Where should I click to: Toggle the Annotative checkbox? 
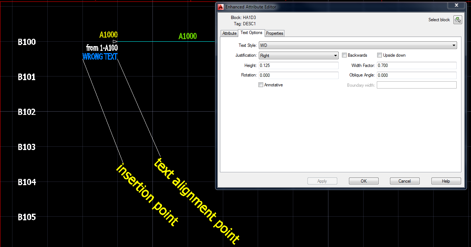[x=261, y=85]
